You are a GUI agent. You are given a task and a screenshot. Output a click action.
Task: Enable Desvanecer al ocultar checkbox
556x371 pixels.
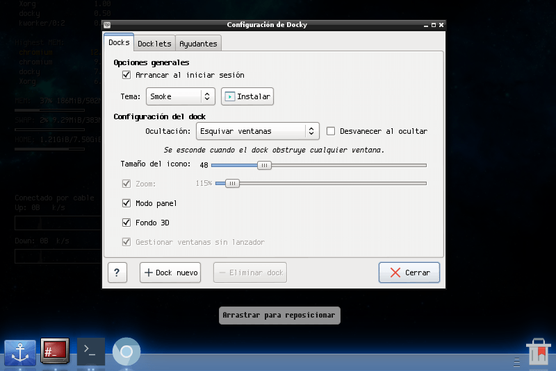click(x=331, y=131)
